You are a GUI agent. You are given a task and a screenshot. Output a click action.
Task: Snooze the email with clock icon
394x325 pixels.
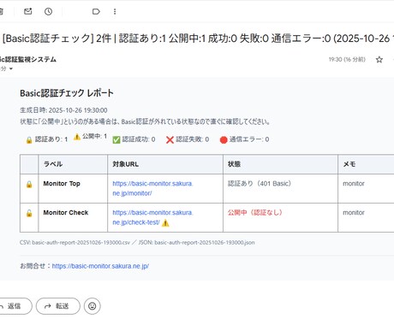48,11
